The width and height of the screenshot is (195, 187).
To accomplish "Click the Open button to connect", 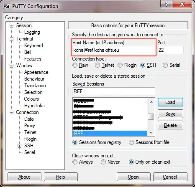I will click(133, 177).
